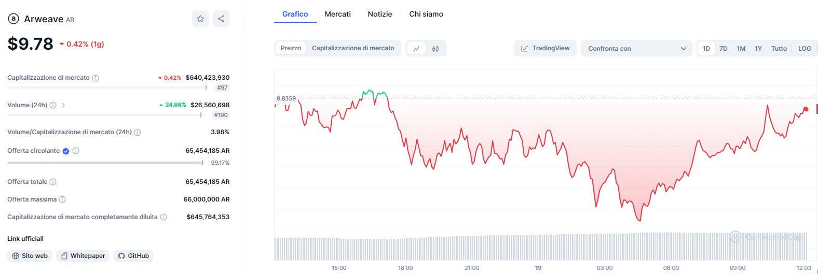Screen dimensions: 818x274
Task: Enable LOG scale on the chart
Action: pos(805,48)
